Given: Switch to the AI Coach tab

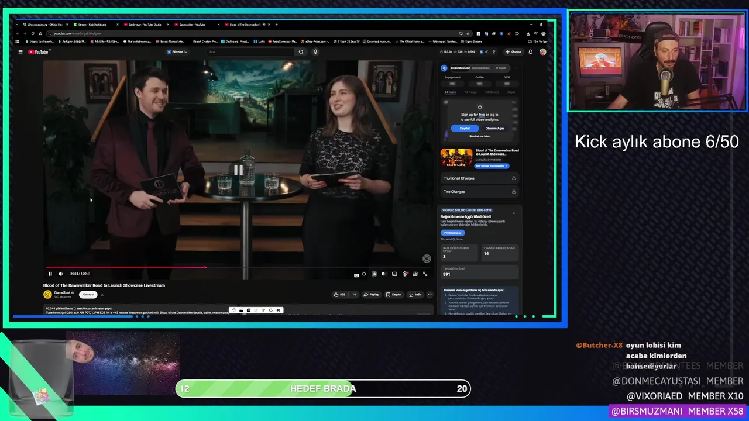Looking at the screenshot, I should coord(500,68).
